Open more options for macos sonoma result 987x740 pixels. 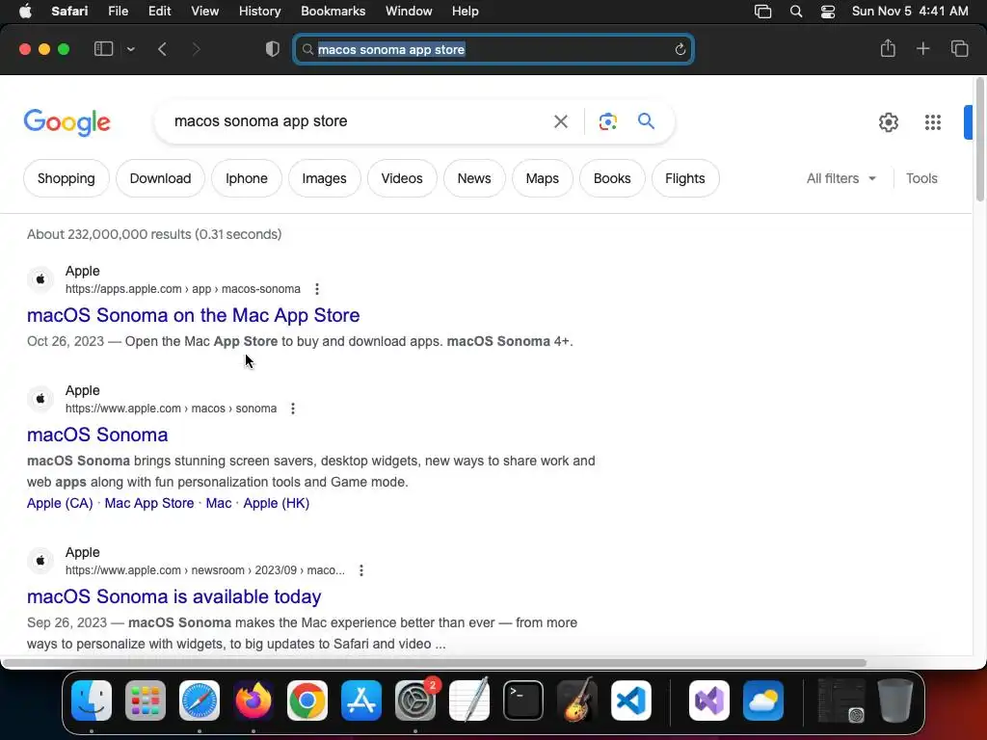pos(293,409)
